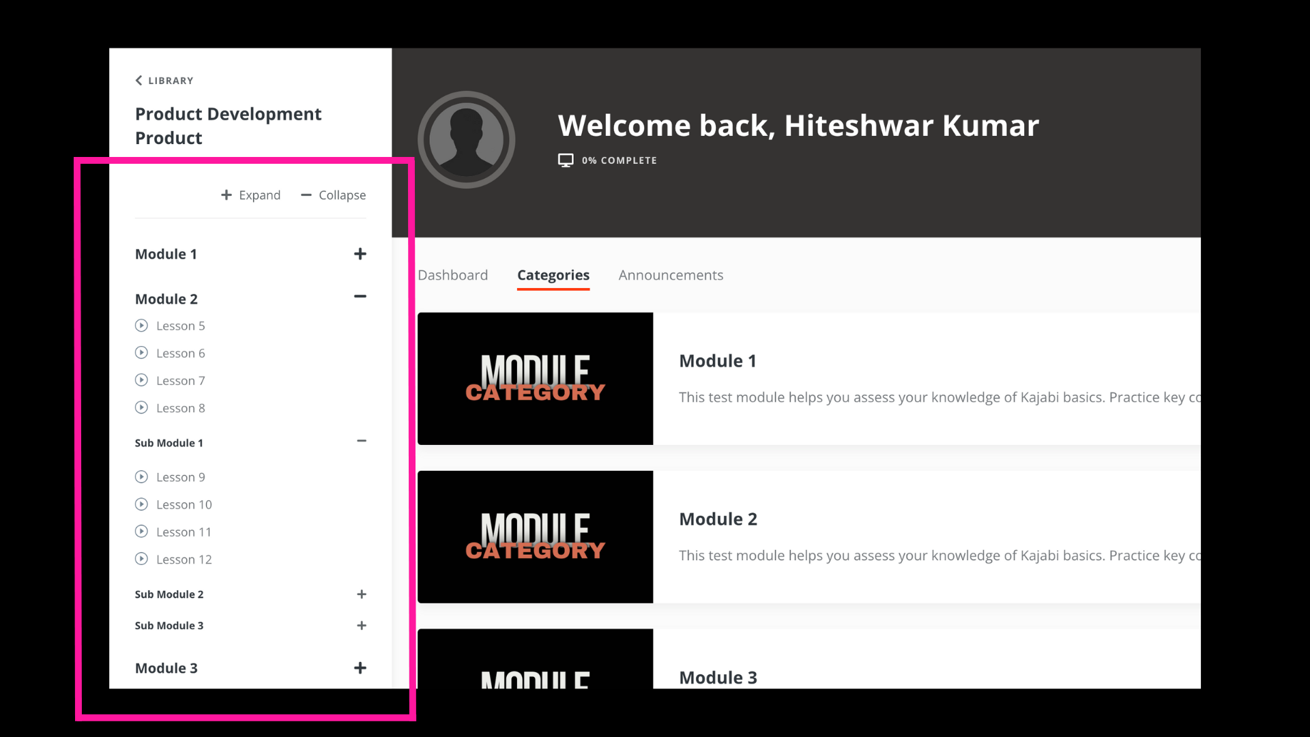
Task: Open the Lesson 6 link
Action: click(x=180, y=353)
